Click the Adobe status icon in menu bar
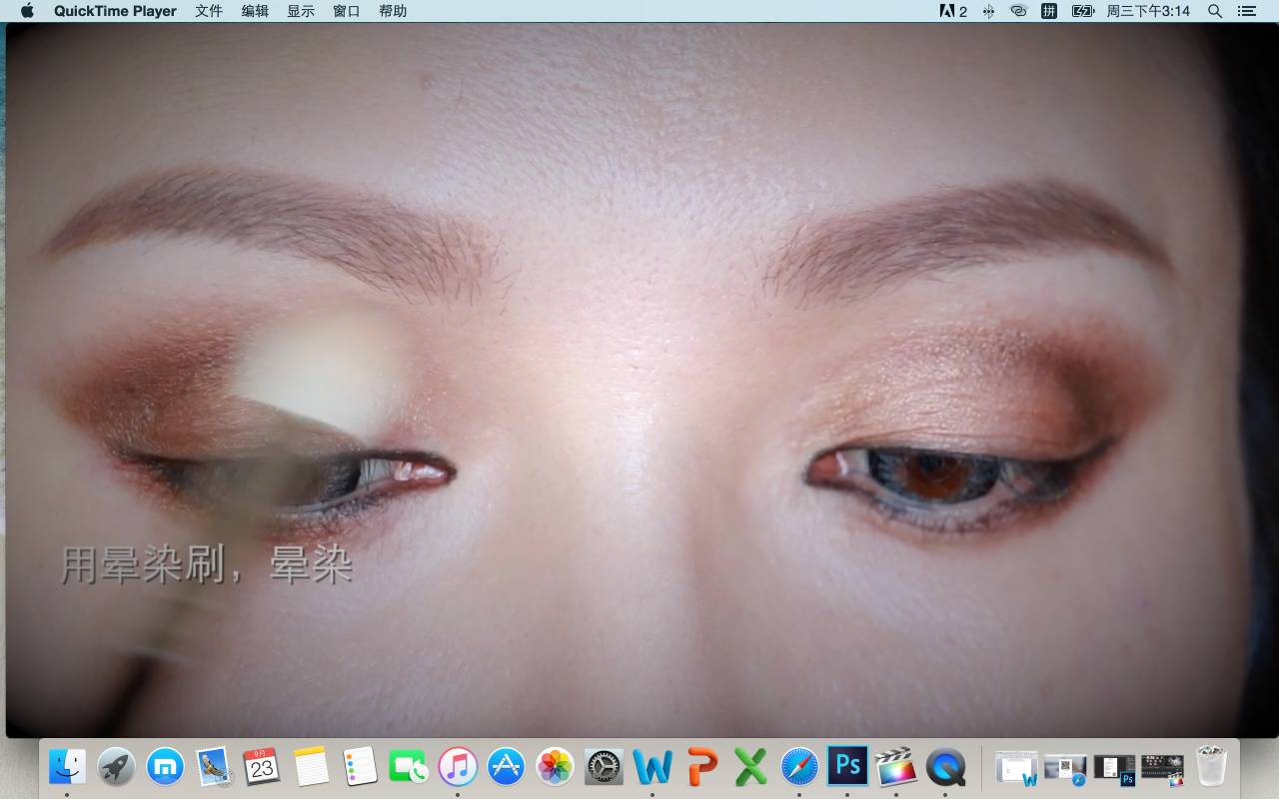 (x=953, y=11)
